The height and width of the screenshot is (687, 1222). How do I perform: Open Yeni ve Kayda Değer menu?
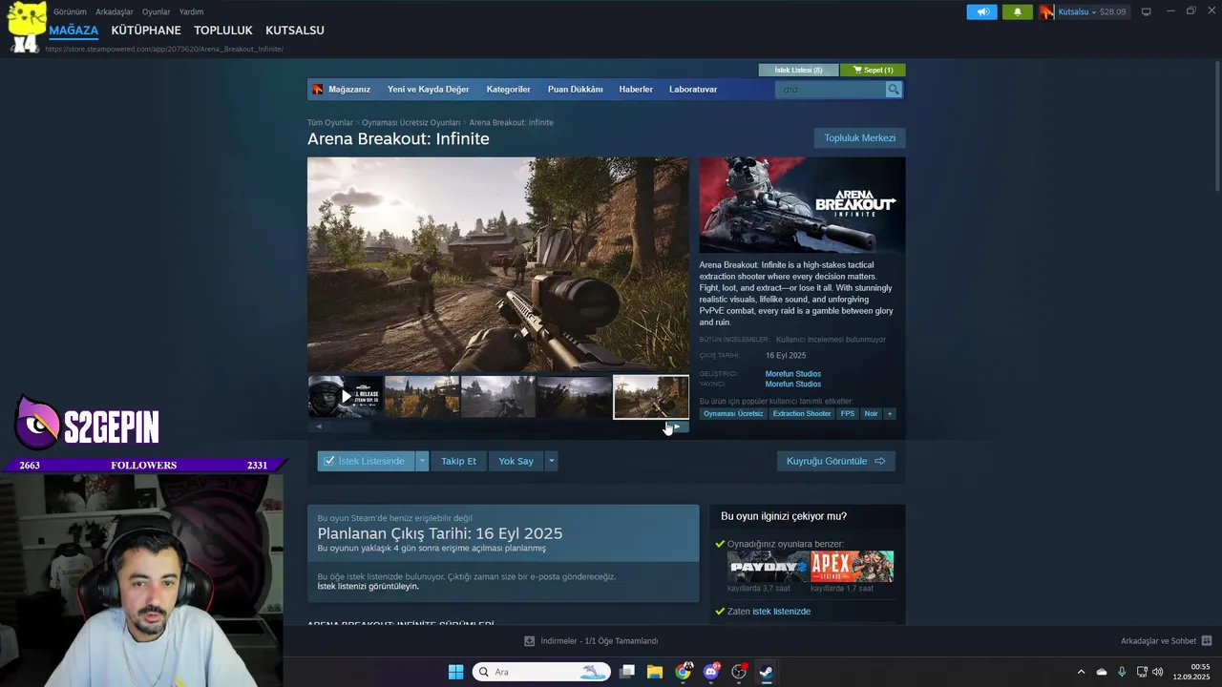(x=428, y=89)
